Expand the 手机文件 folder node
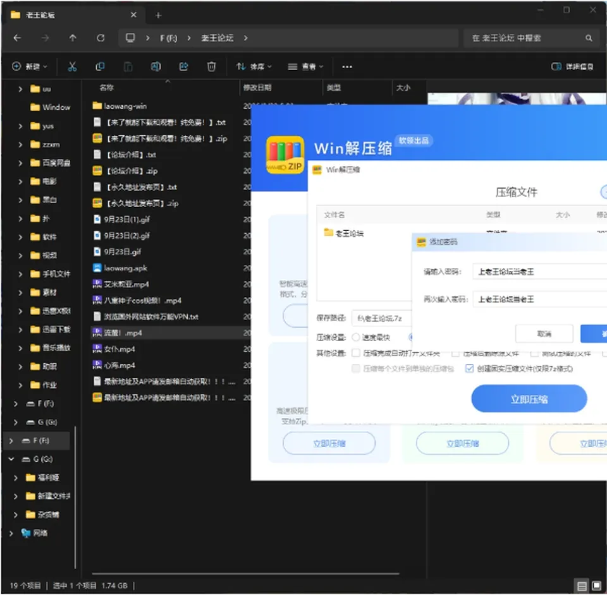 pos(20,274)
